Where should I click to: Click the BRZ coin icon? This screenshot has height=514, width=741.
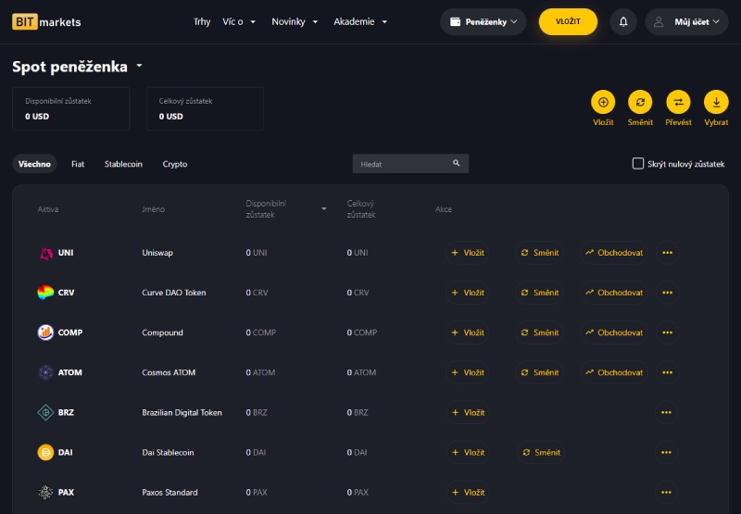pyautogui.click(x=45, y=412)
